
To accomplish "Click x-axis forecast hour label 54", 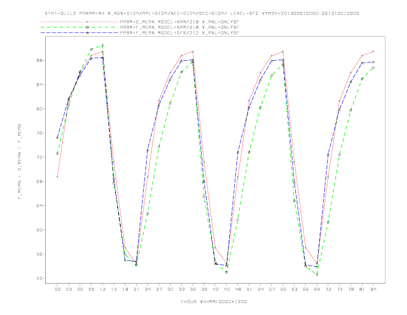I will click(261, 289).
